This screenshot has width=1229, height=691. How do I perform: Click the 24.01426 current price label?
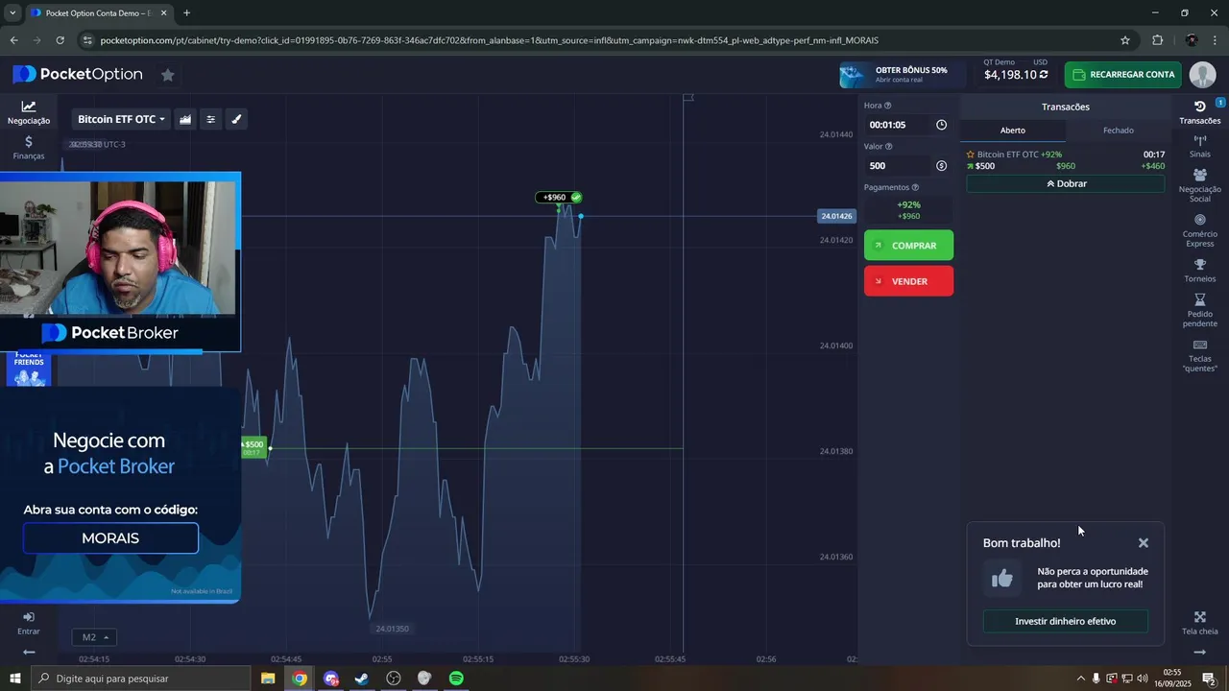(x=836, y=216)
